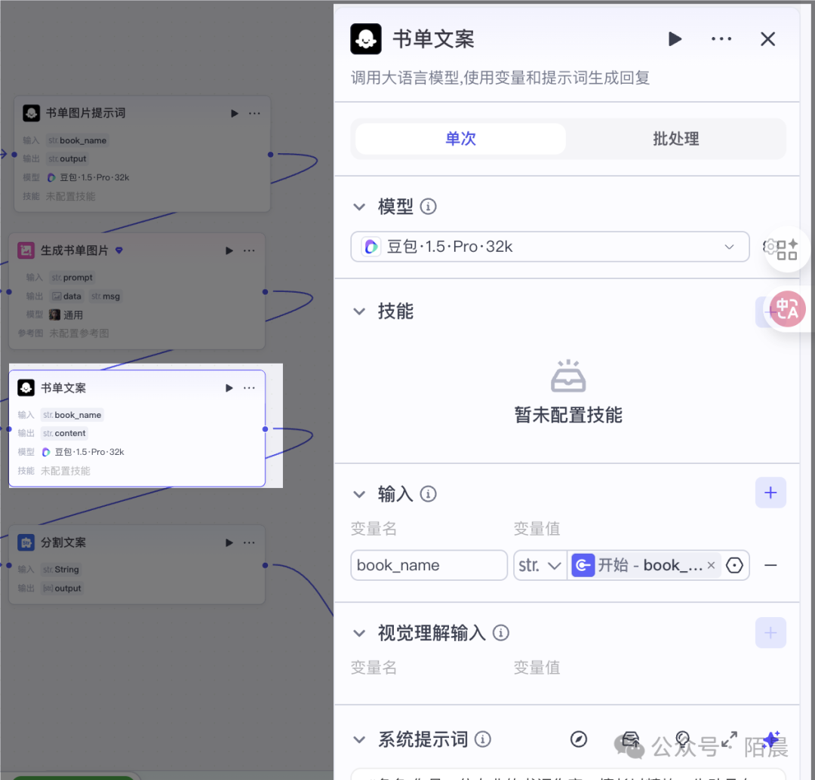
Task: Open the 豆包·1.5·Pro·32k model dropdown
Action: [x=550, y=247]
